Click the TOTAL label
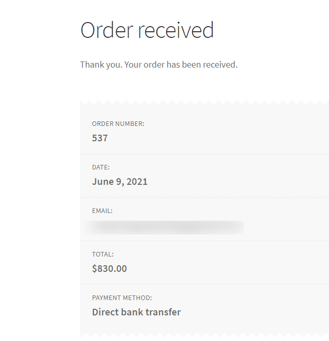 pos(102,254)
